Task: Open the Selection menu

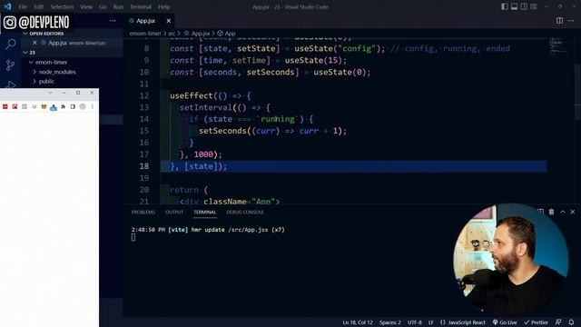Action: 62,6
